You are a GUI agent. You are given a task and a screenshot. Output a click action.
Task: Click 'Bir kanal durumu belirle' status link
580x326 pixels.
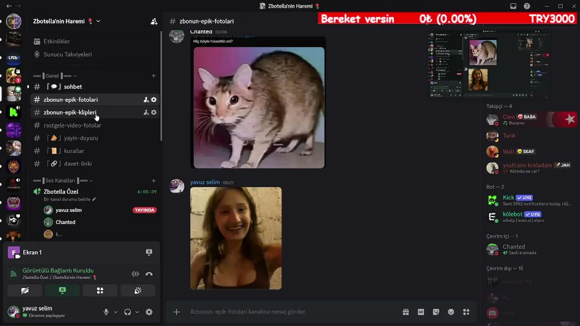70,199
